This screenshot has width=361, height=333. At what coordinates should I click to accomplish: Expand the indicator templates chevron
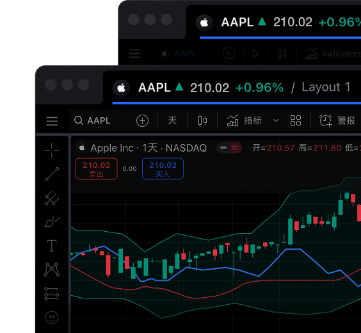click(x=276, y=120)
